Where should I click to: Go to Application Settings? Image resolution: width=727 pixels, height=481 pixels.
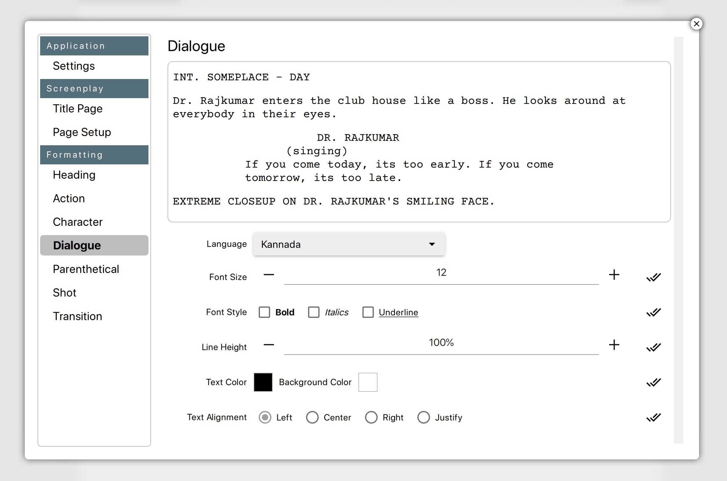[74, 66]
